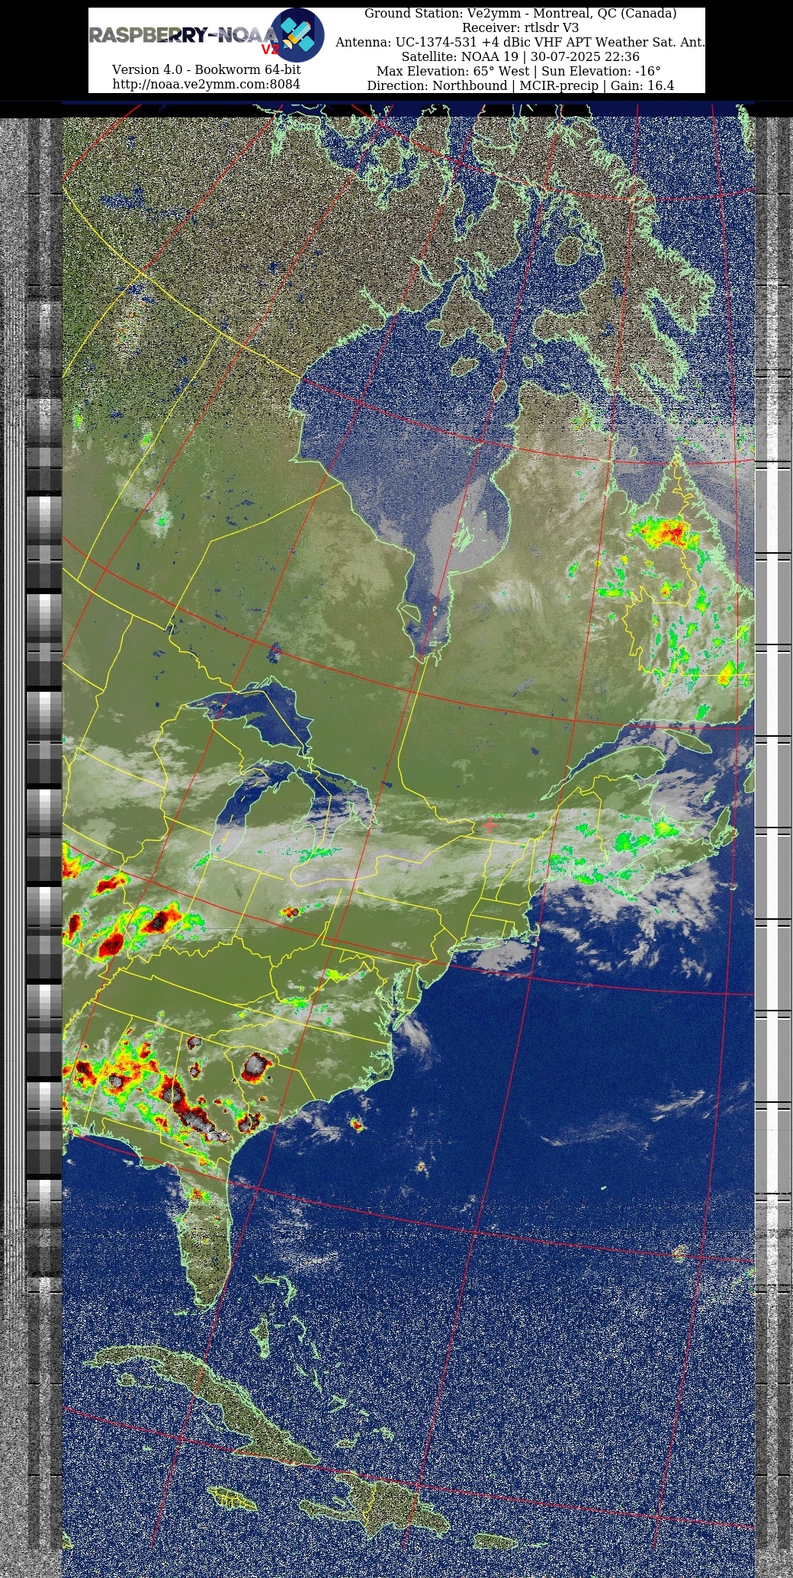Click the 'Max Elevation: 65° West' line
The image size is (793, 1578).
point(520,71)
